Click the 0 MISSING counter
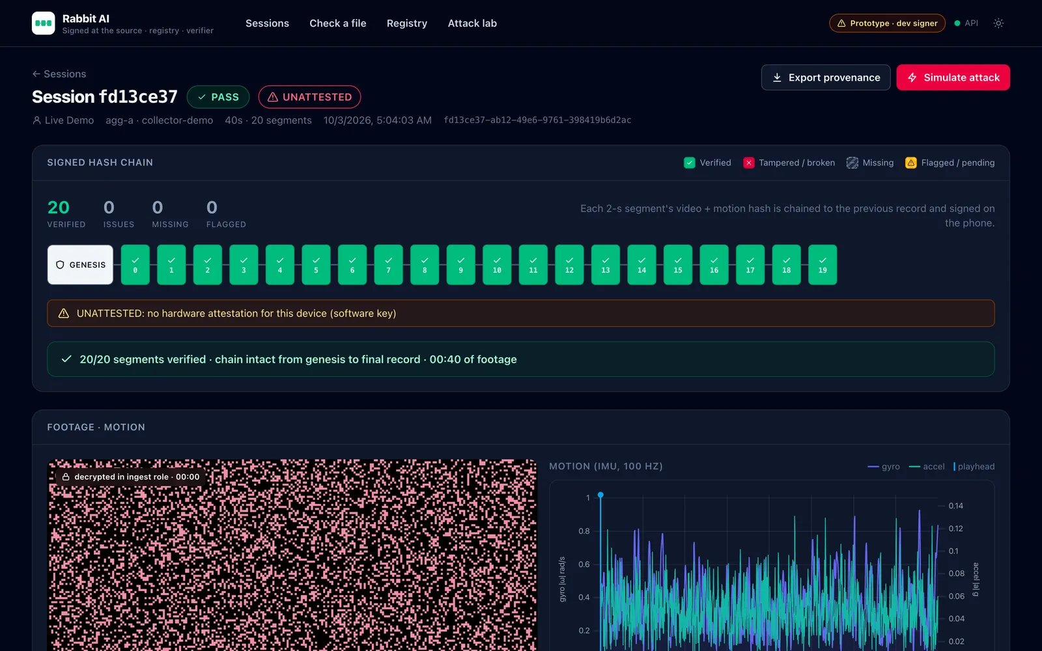Viewport: 1042px width, 651px height. (170, 214)
